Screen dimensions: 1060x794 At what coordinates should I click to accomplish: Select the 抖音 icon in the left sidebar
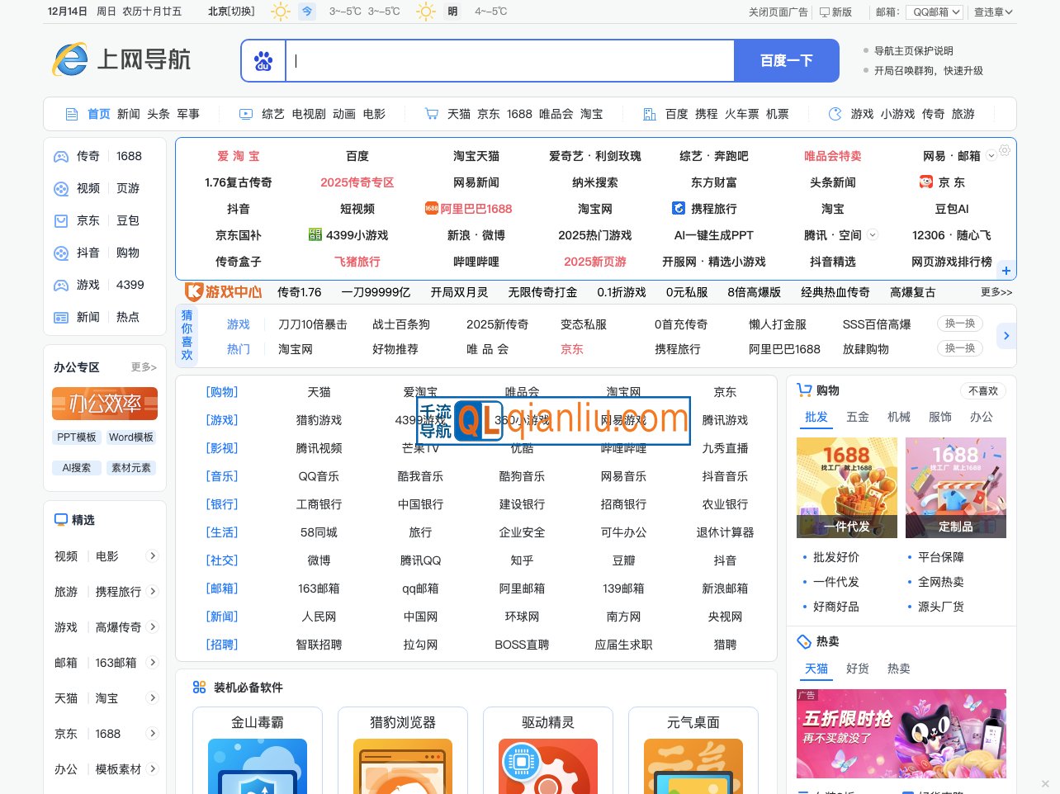point(60,253)
